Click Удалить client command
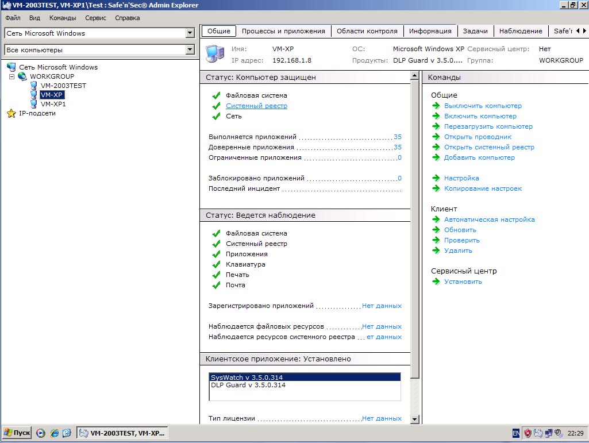 (458, 251)
